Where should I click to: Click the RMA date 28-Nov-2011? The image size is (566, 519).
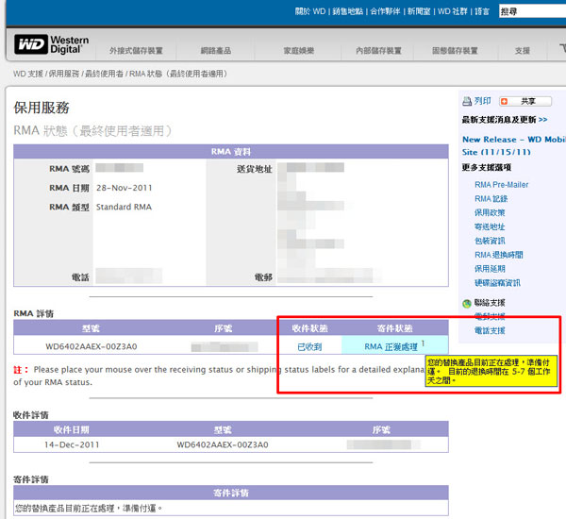(125, 188)
